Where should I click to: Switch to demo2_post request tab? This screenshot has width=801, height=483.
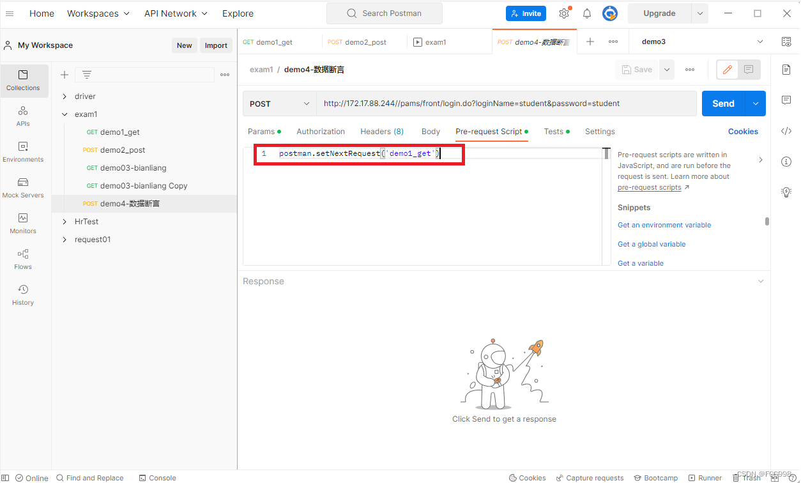[364, 42]
